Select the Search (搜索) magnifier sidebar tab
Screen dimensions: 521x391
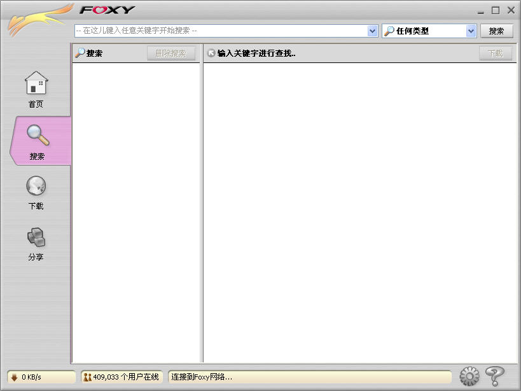(37, 136)
